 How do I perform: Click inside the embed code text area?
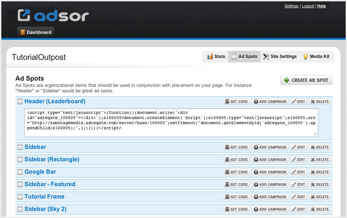pyautogui.click(x=171, y=122)
